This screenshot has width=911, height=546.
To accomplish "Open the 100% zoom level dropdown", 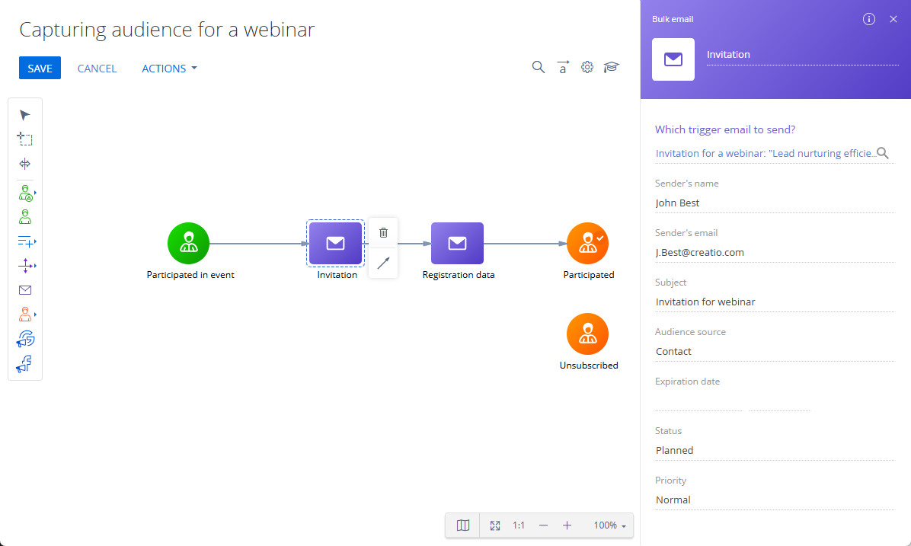I will [609, 525].
